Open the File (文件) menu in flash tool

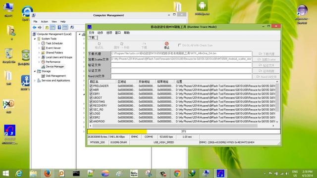(91, 33)
